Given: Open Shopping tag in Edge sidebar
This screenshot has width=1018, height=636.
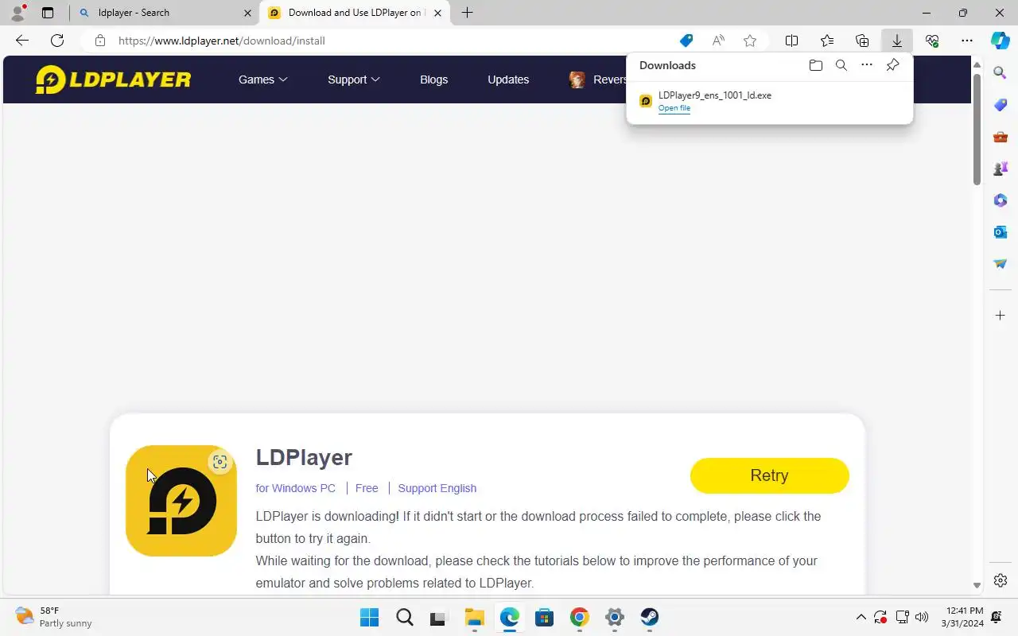Looking at the screenshot, I should pyautogui.click(x=1001, y=105).
